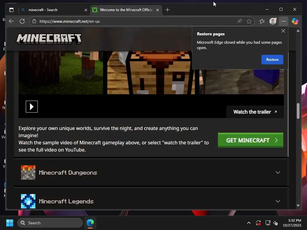This screenshot has height=230, width=307.
Task: Click the muted volume tray icon
Action: [276, 223]
